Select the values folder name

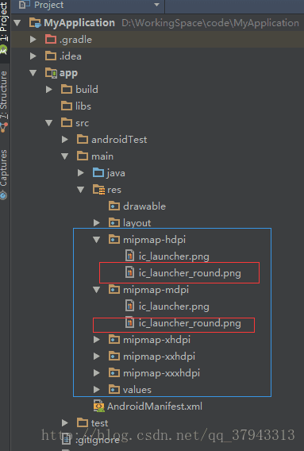pos(137,390)
